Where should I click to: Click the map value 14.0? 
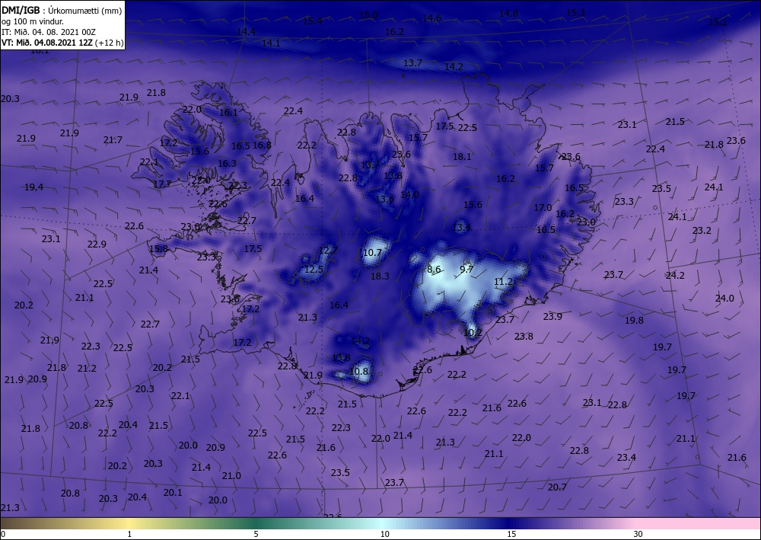click(409, 195)
